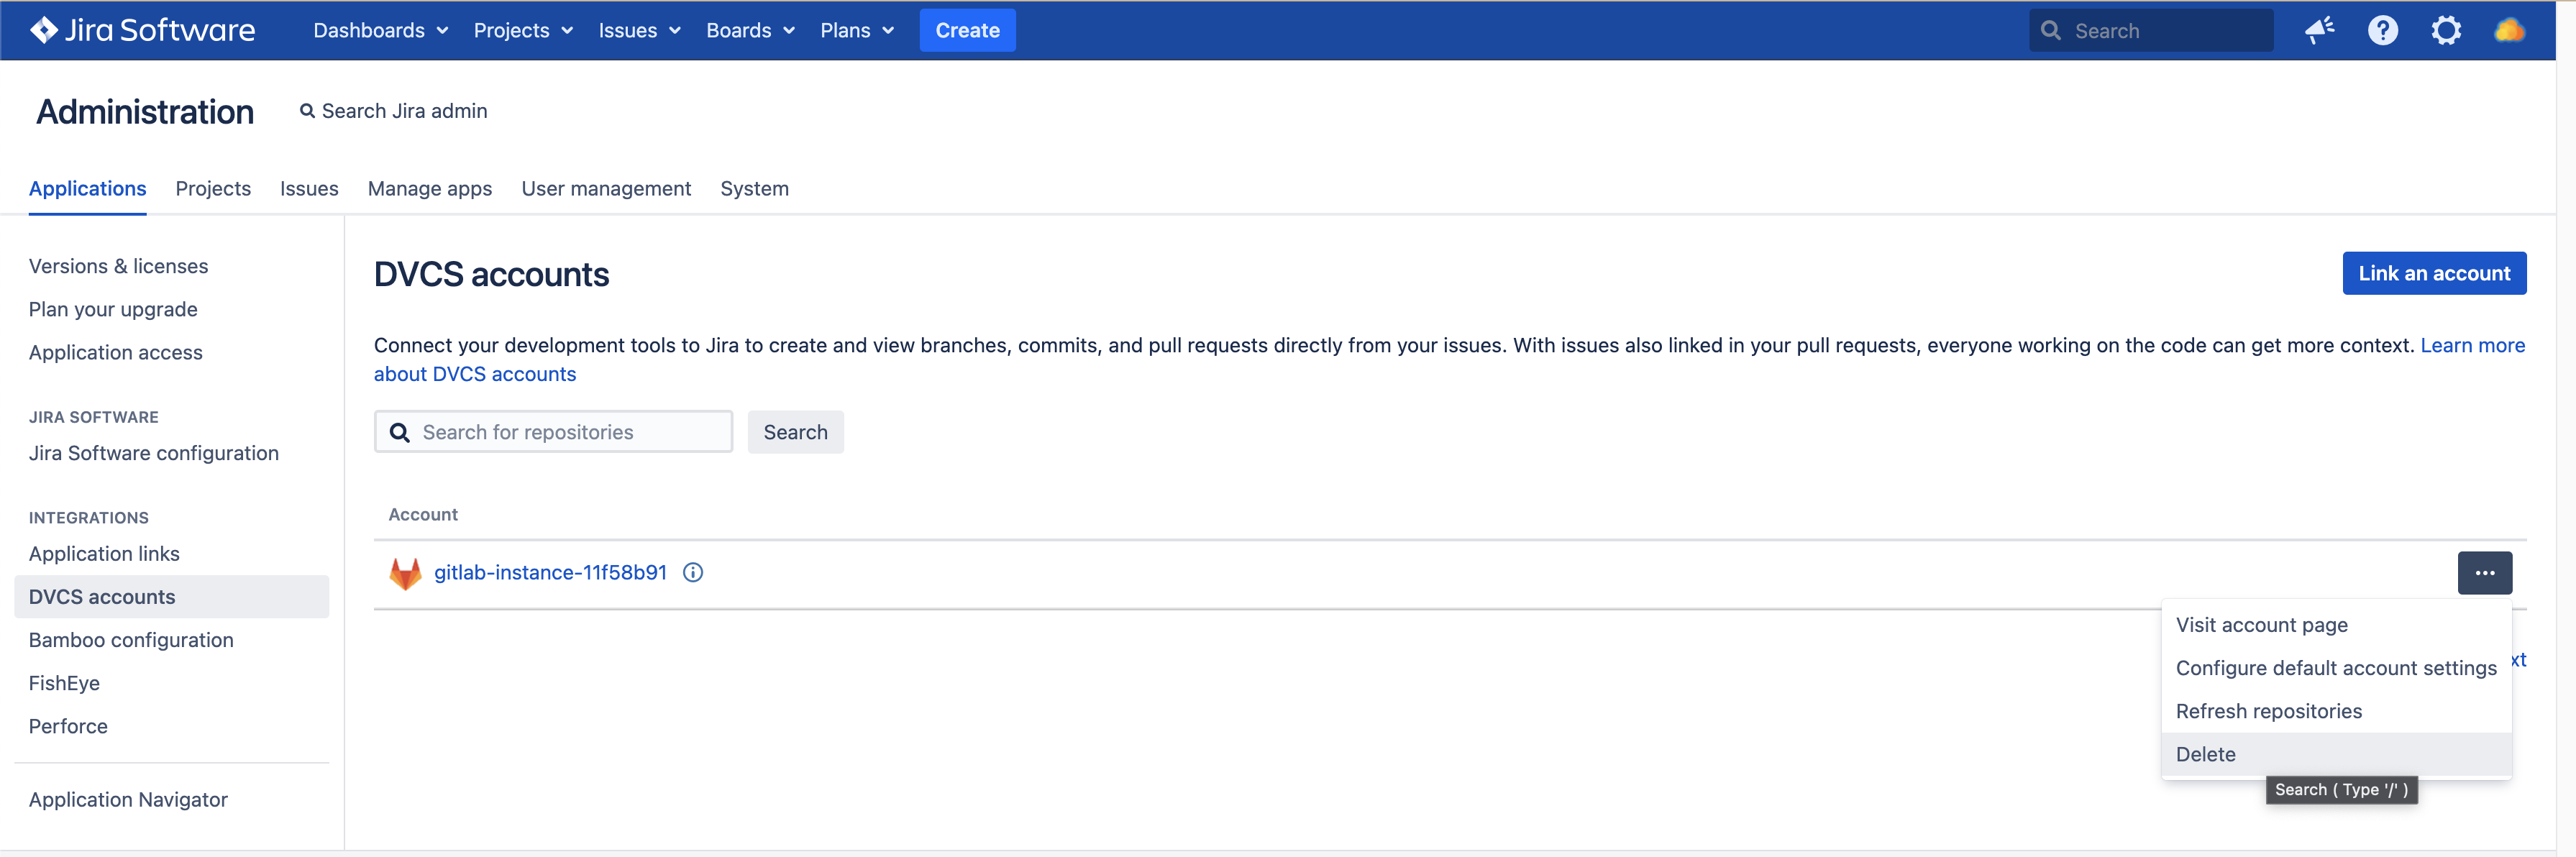Switch to the User management tab
The width and height of the screenshot is (2576, 857).
pyautogui.click(x=606, y=188)
